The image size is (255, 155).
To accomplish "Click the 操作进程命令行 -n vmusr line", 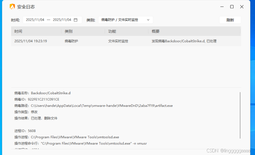I will 81,144.
